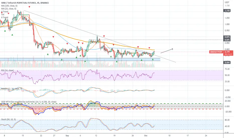234x138 pixels.
Task: Click the date label 22 on the time axis
Action: (x=41, y=135)
